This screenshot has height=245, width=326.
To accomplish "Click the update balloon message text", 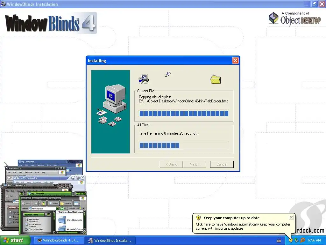I will point(243,226).
